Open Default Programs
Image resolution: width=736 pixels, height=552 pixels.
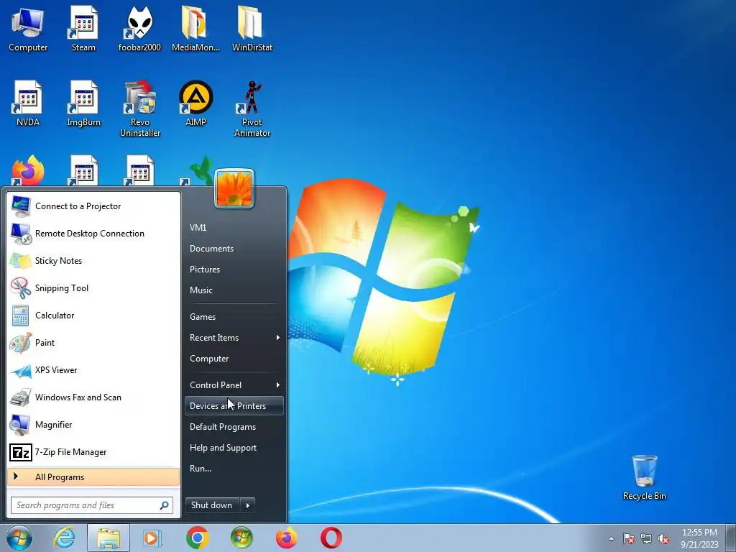pos(234,427)
